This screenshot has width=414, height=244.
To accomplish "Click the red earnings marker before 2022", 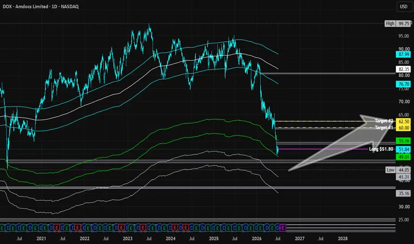I will tap(77, 228).
